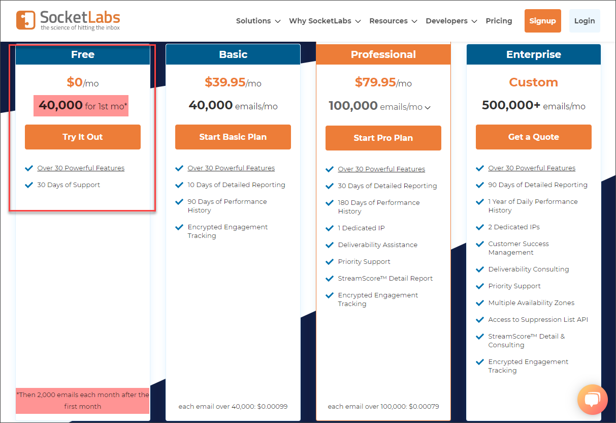Click checkmark next to Customer Success Management
Image resolution: width=616 pixels, height=423 pixels.
[480, 244]
